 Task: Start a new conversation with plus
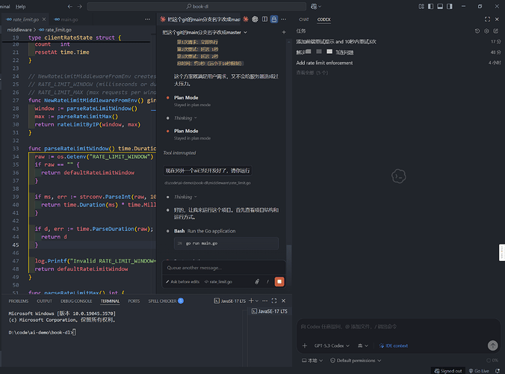tap(284, 32)
